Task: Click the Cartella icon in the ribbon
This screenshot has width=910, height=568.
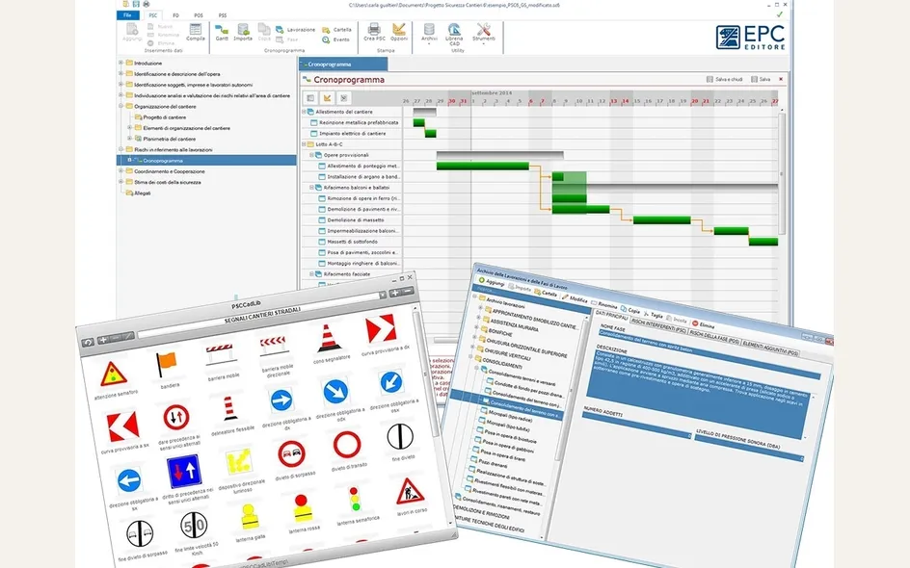Action: 326,30
